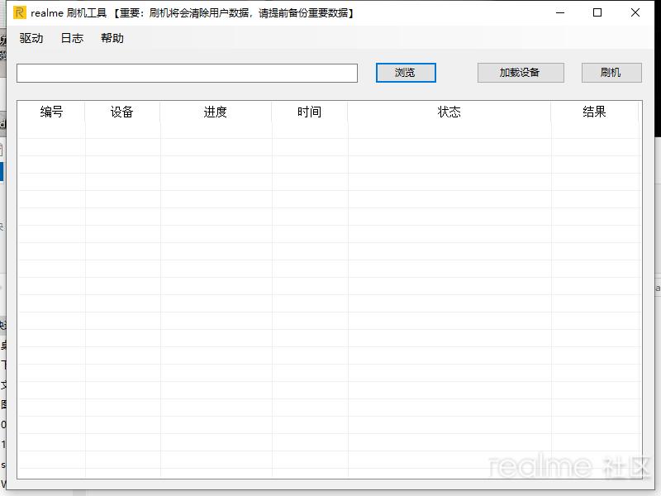Open the 驱动 (Driver) menu

31,38
